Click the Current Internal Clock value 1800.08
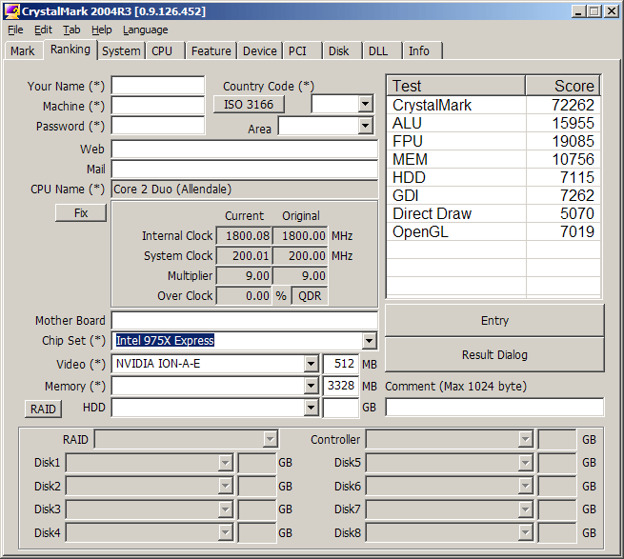The height and width of the screenshot is (559, 624). [x=244, y=235]
